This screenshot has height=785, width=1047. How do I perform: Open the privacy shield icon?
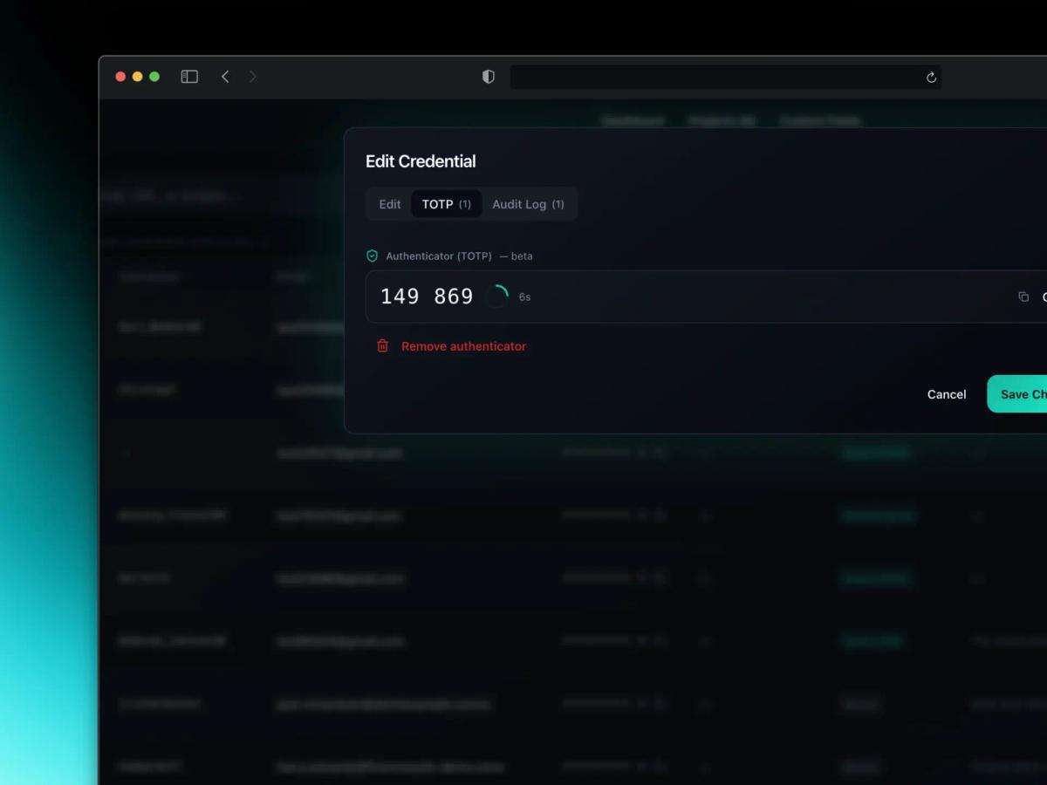coord(489,77)
